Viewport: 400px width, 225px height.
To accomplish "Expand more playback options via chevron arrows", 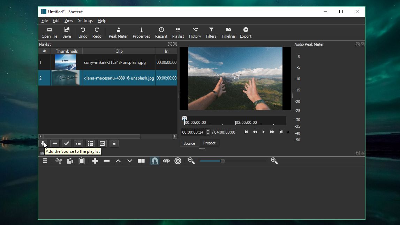I will [288, 132].
